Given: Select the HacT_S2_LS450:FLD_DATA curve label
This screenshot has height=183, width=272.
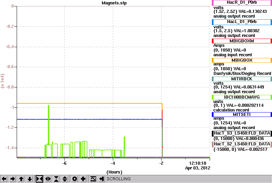Looking at the screenshot, I should pos(242,144).
